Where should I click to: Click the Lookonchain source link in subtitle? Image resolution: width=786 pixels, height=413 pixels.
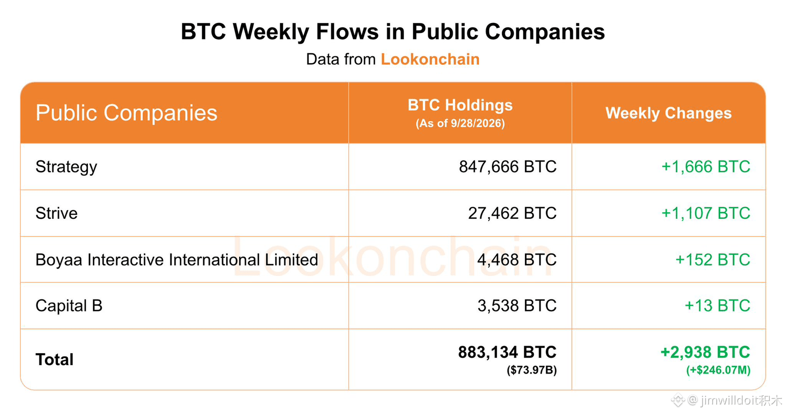(430, 59)
